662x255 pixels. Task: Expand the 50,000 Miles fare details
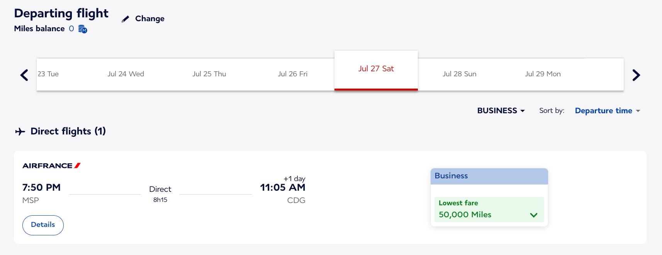coord(489,210)
